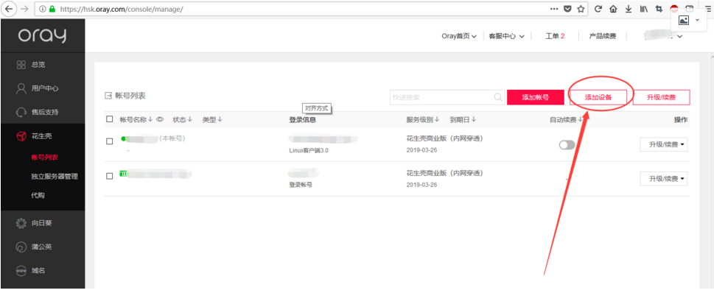Go back with the browser back arrow

(8, 9)
